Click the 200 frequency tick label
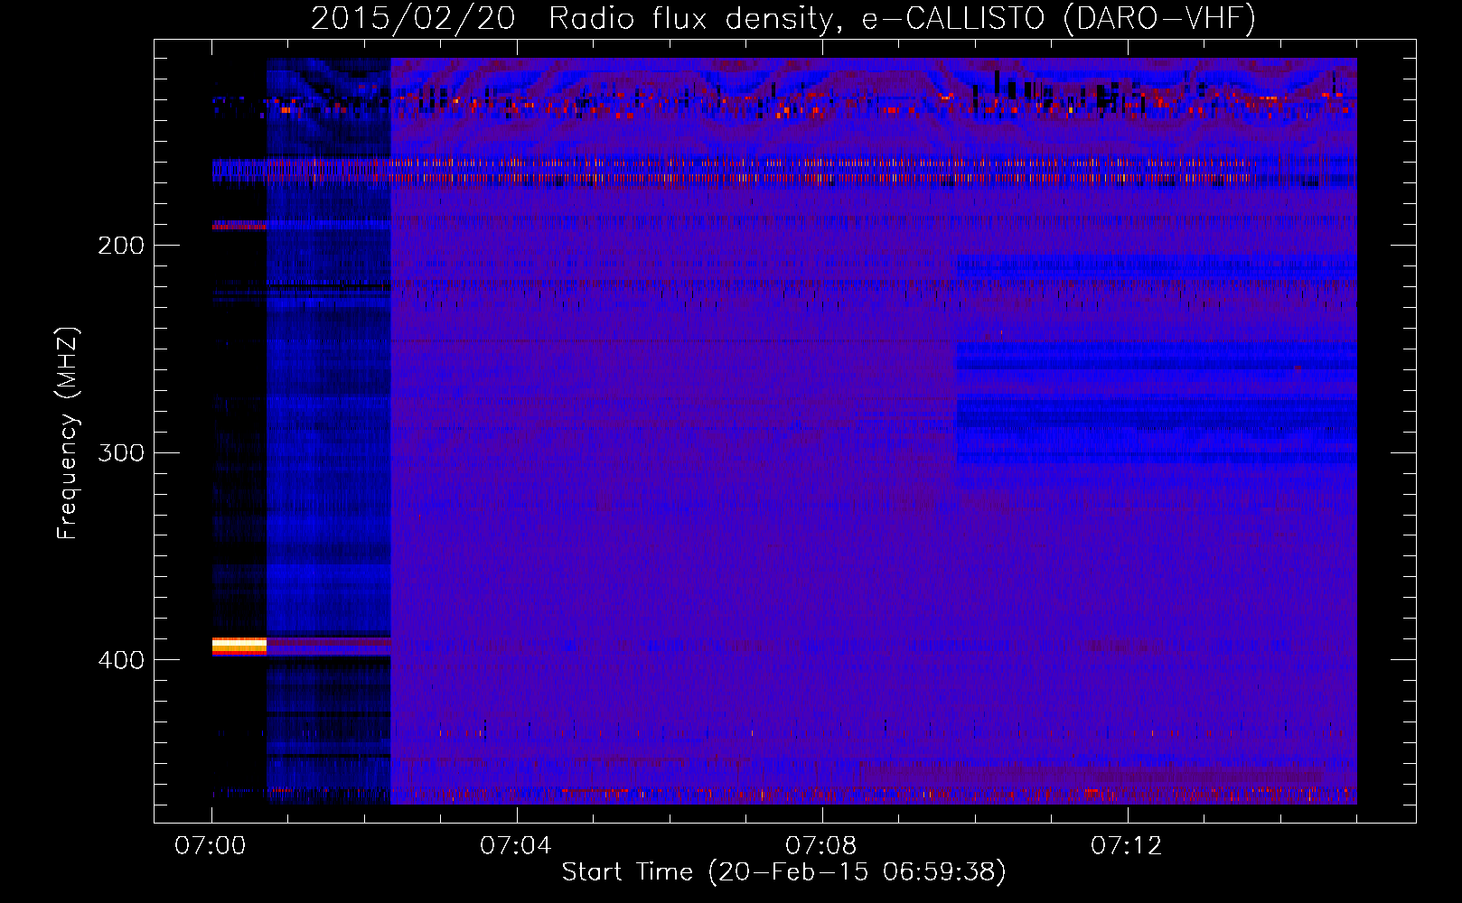 click(x=121, y=246)
